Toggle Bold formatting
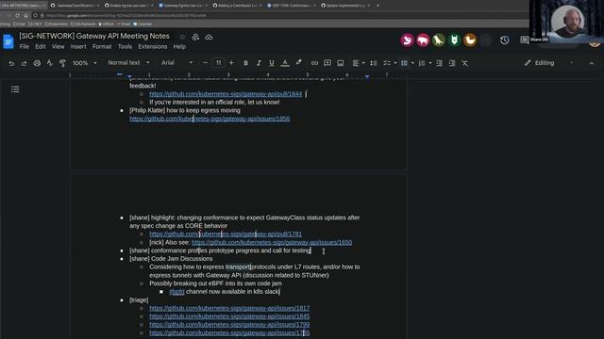This screenshot has width=604, height=339. 245,63
